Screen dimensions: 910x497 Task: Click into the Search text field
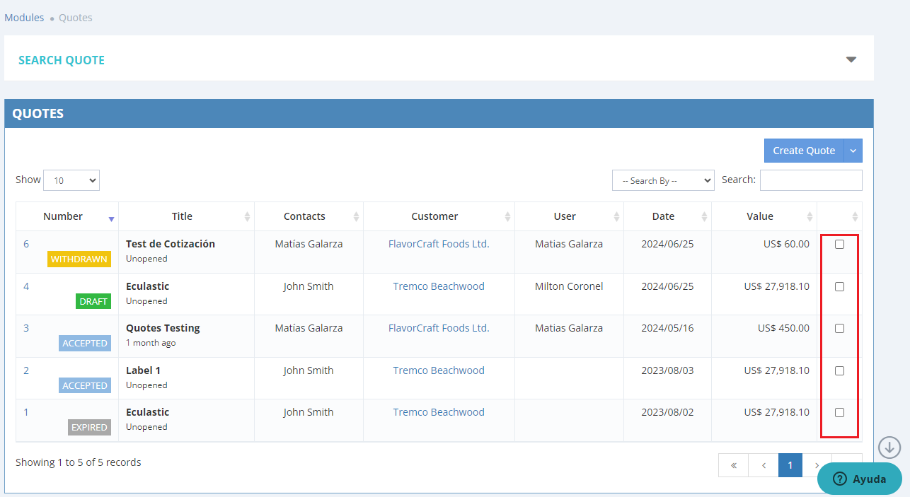[x=811, y=180]
